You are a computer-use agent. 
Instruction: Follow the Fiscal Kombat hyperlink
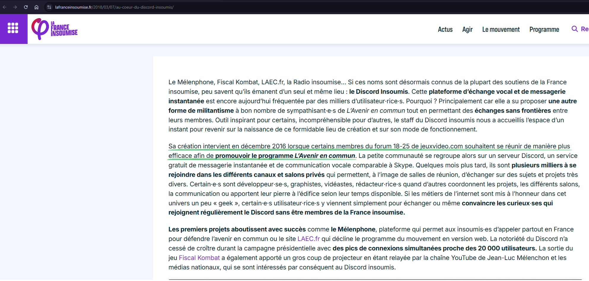pos(199,258)
